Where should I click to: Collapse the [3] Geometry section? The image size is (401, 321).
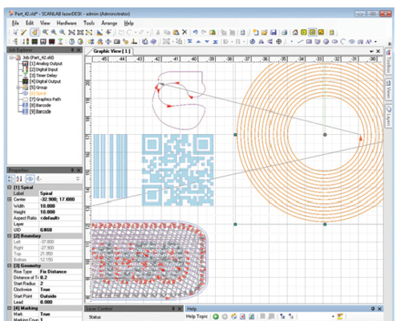(10, 266)
